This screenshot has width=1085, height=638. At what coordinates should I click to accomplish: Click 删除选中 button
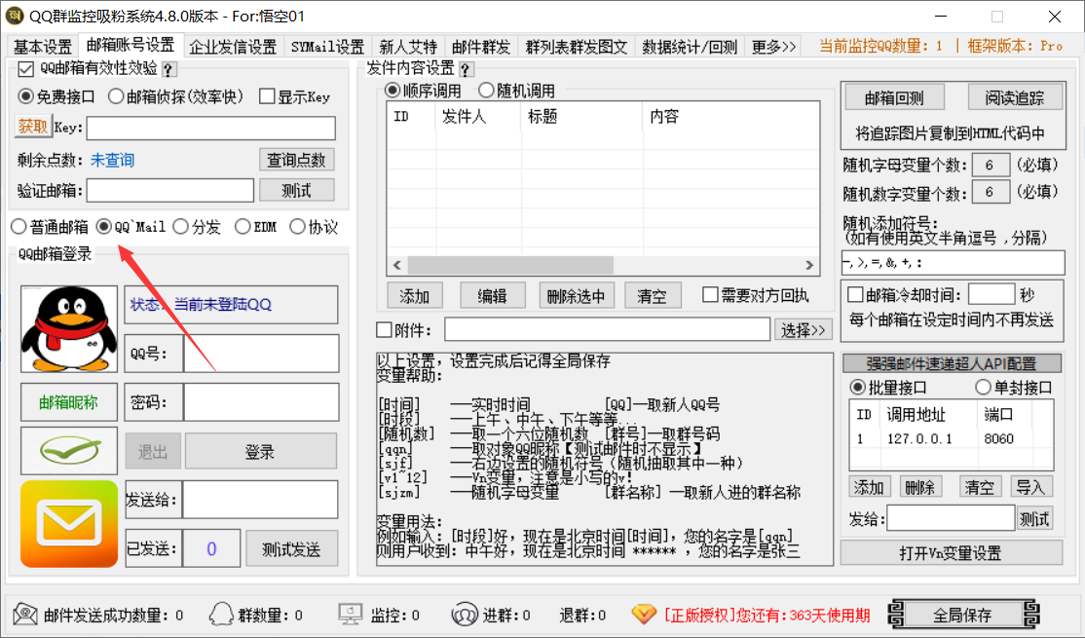click(x=576, y=296)
